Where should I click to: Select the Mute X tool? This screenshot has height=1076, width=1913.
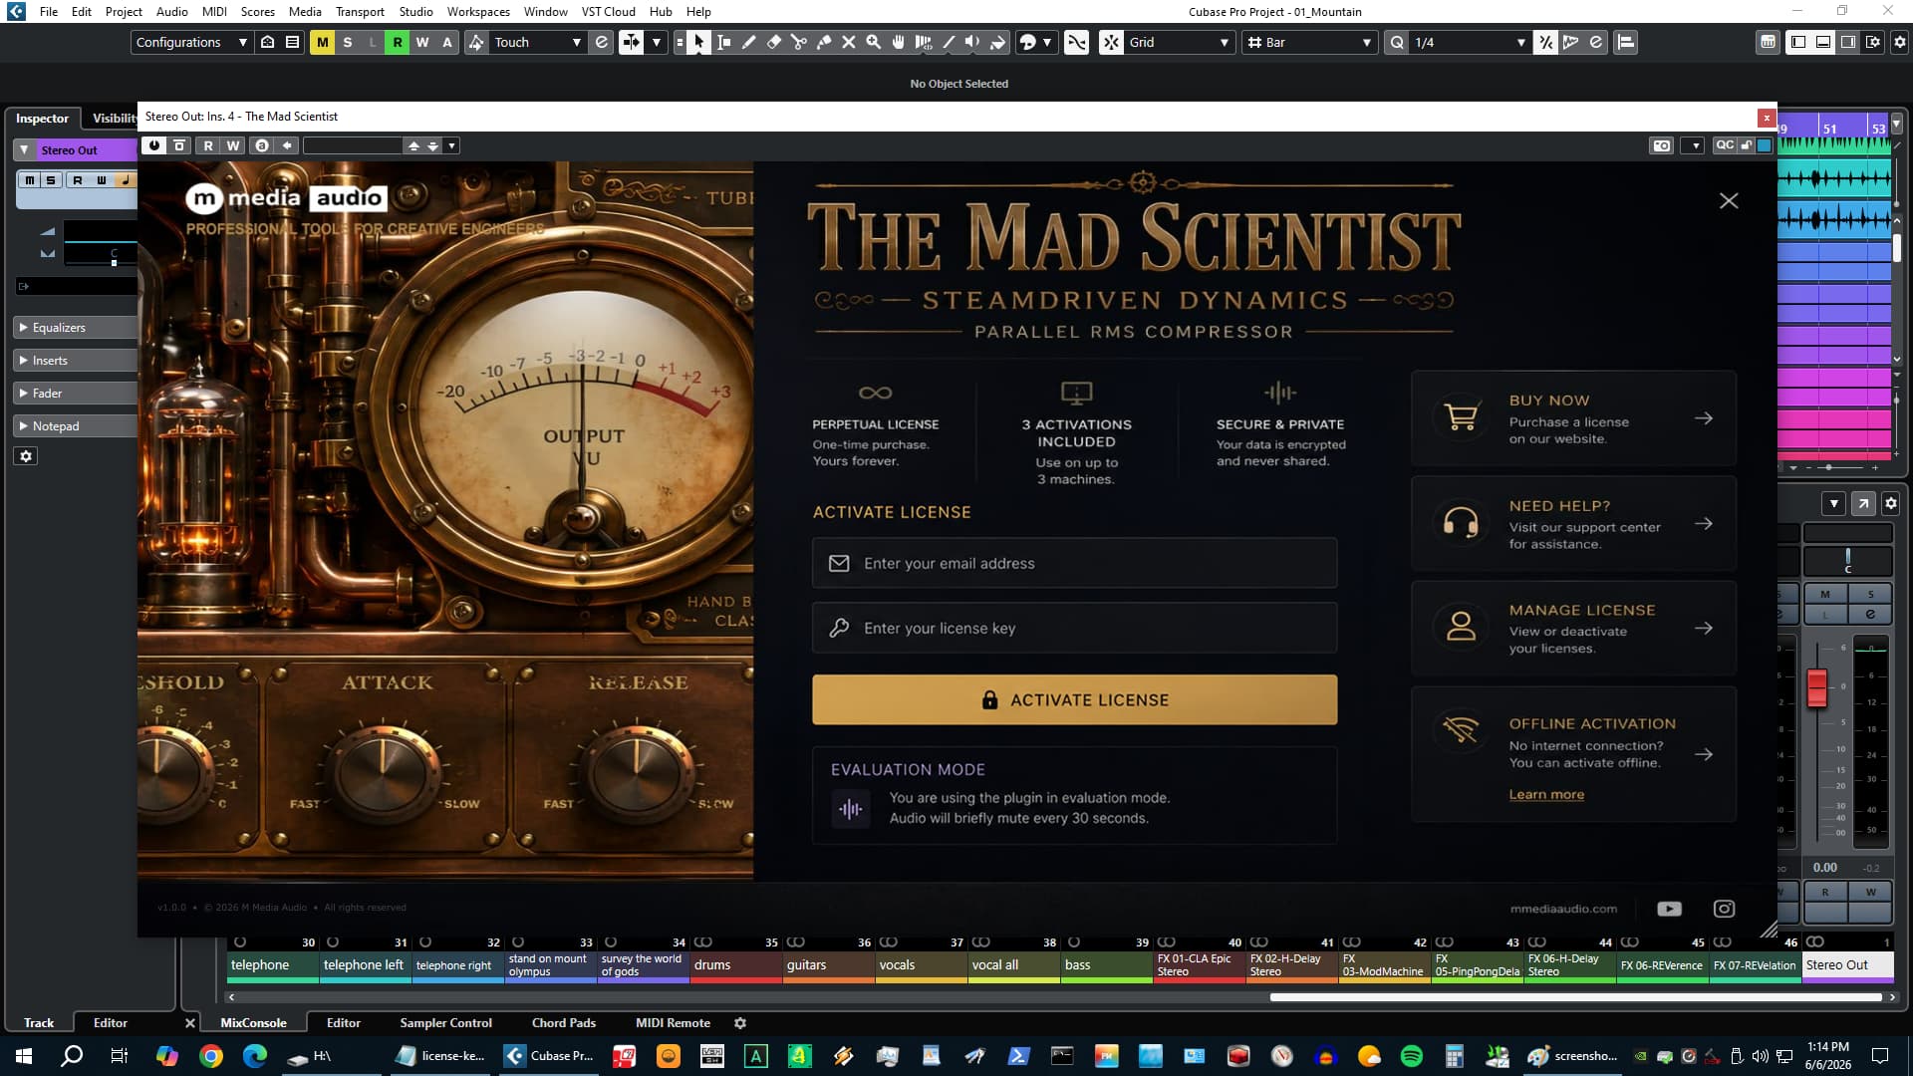849,42
